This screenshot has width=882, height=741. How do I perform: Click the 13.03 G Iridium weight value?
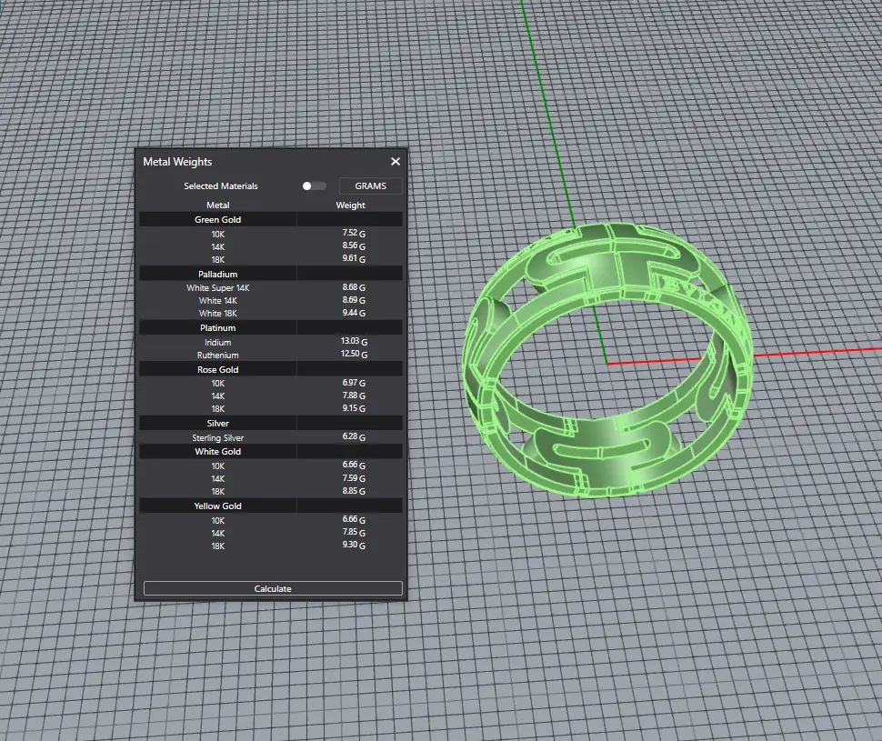350,342
